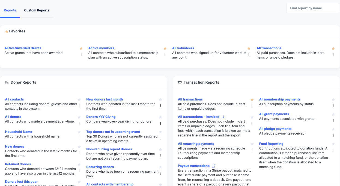340x186 pixels.
Task: Toggle favorite star for New donors last month
Action: 160,100
